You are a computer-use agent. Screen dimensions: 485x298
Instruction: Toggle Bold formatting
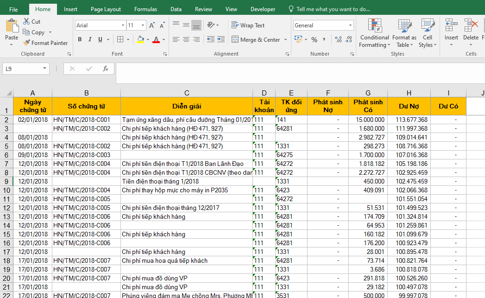coord(80,40)
